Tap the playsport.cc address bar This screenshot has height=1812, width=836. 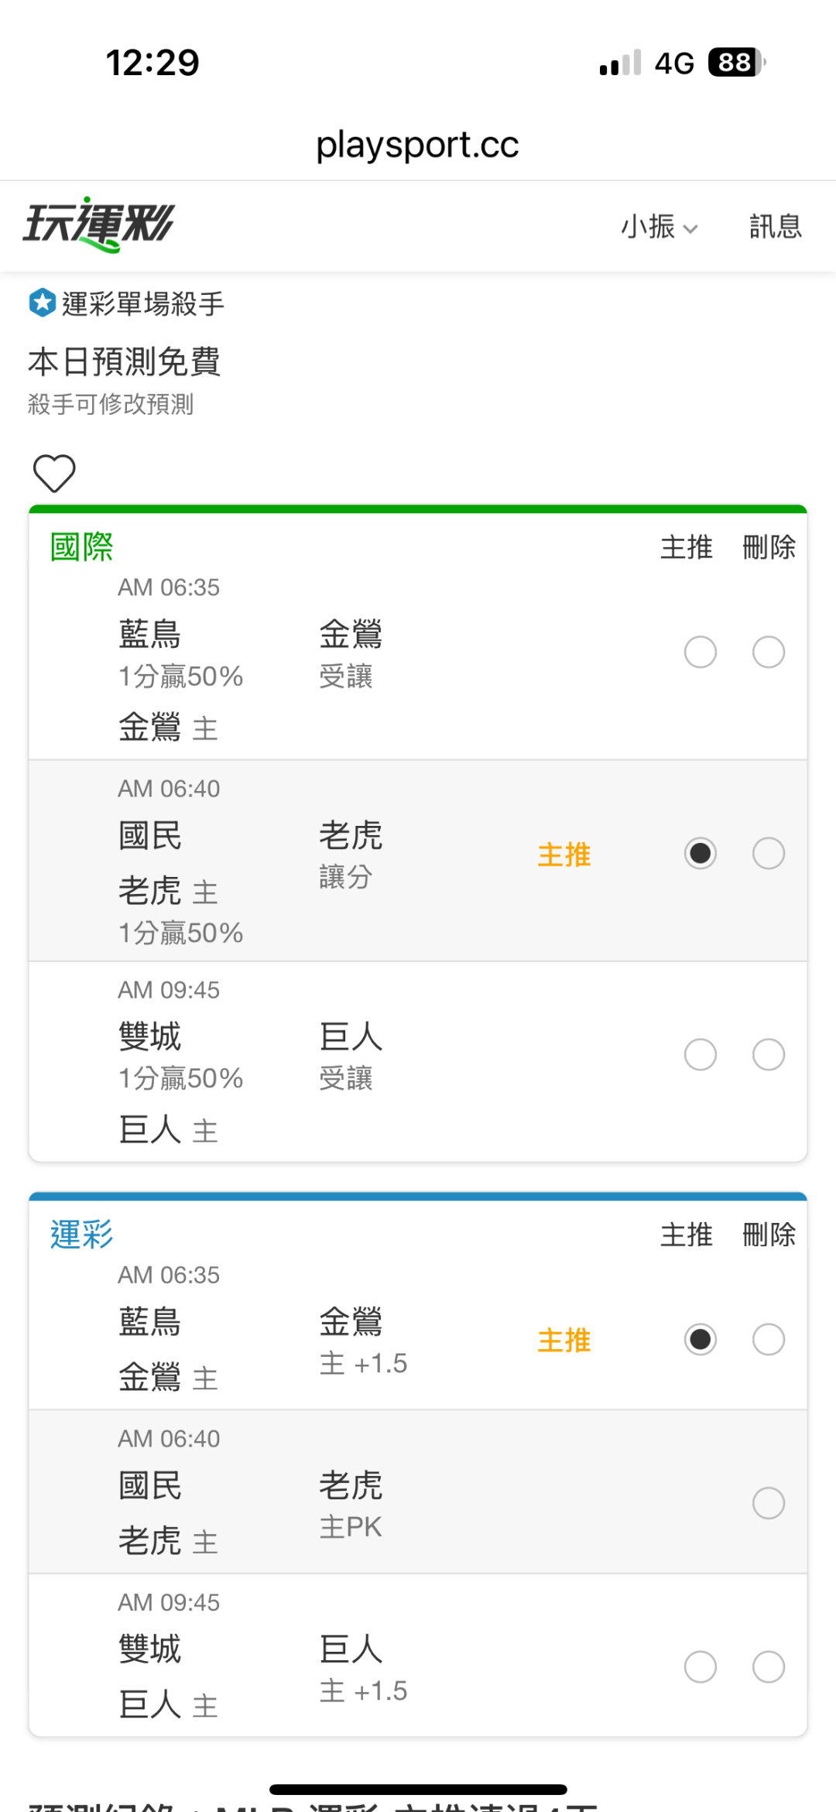pyautogui.click(x=418, y=145)
